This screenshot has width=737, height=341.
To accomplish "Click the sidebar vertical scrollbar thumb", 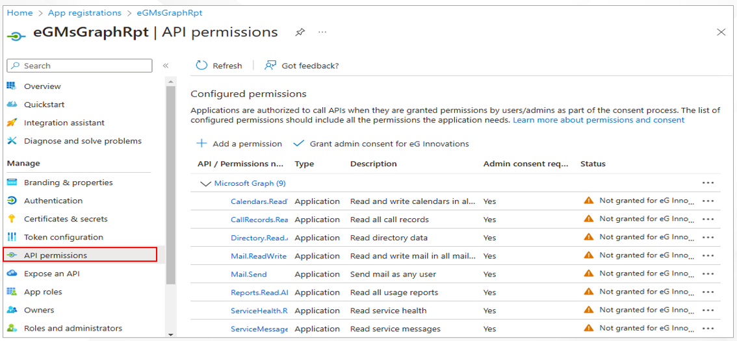I will (171, 185).
